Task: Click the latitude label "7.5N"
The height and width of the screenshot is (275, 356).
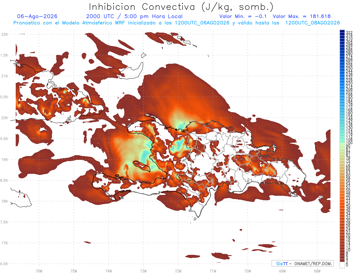Action: (x=4, y=222)
